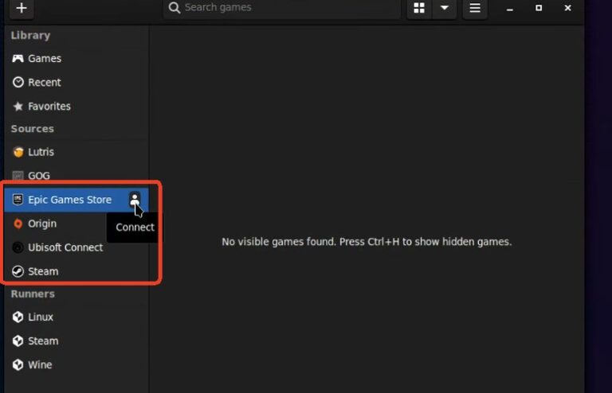
Task: Select the Ubisoft Connect source
Action: tap(76, 247)
